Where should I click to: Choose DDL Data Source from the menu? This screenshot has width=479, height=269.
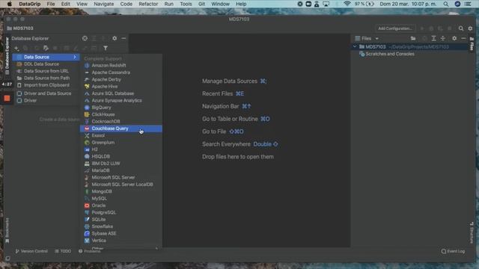(46, 64)
